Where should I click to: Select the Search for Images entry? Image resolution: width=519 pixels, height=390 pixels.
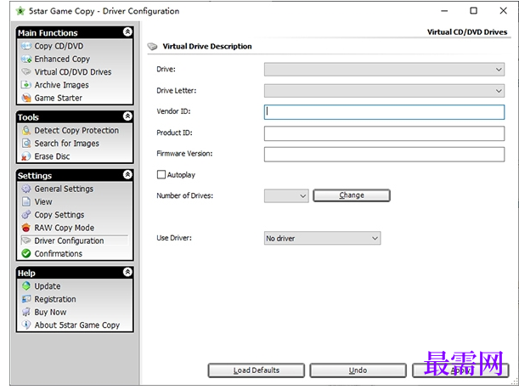point(67,144)
